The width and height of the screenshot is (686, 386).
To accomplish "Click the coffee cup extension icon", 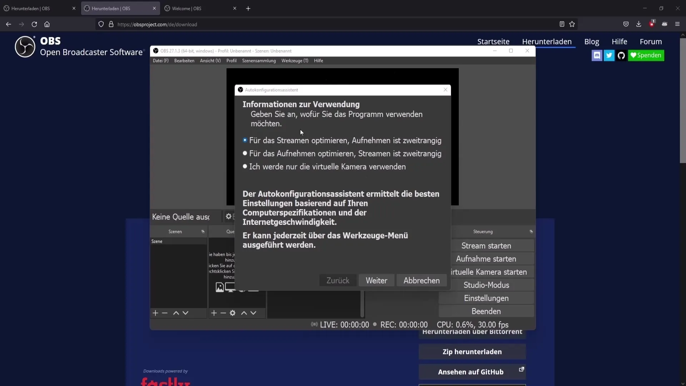I will click(665, 24).
